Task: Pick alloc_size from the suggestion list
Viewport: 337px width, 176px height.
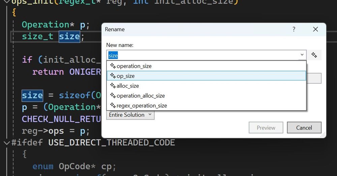Action: 206,86
